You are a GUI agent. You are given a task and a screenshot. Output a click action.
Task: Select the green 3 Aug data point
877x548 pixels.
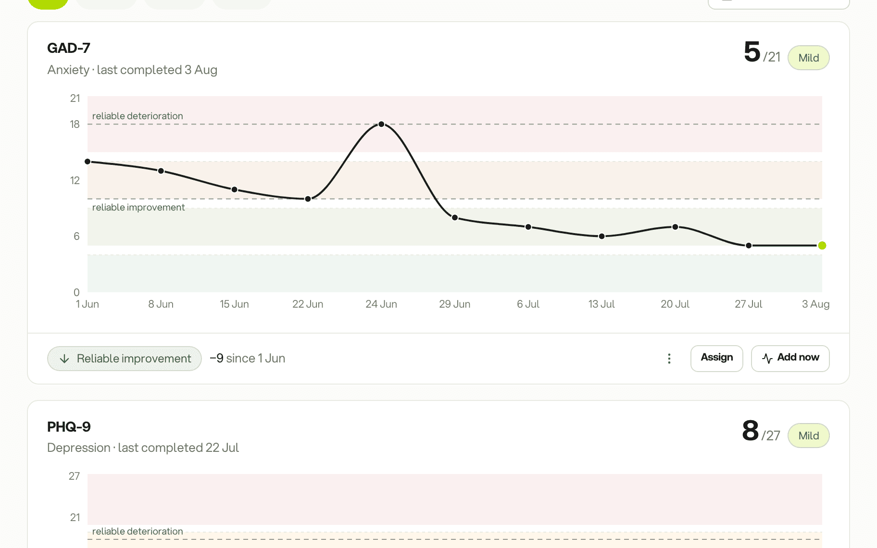[x=822, y=246]
